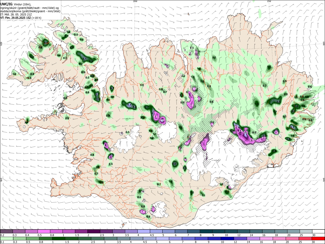Screen dimensions: 325x244
Task: Click the red 30 mm swatch in the rain legend
Action: pos(319,238)
